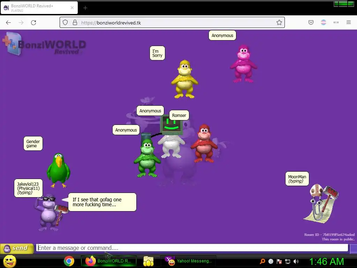Click the Room ID text
The image size is (357, 268).
pos(329,234)
